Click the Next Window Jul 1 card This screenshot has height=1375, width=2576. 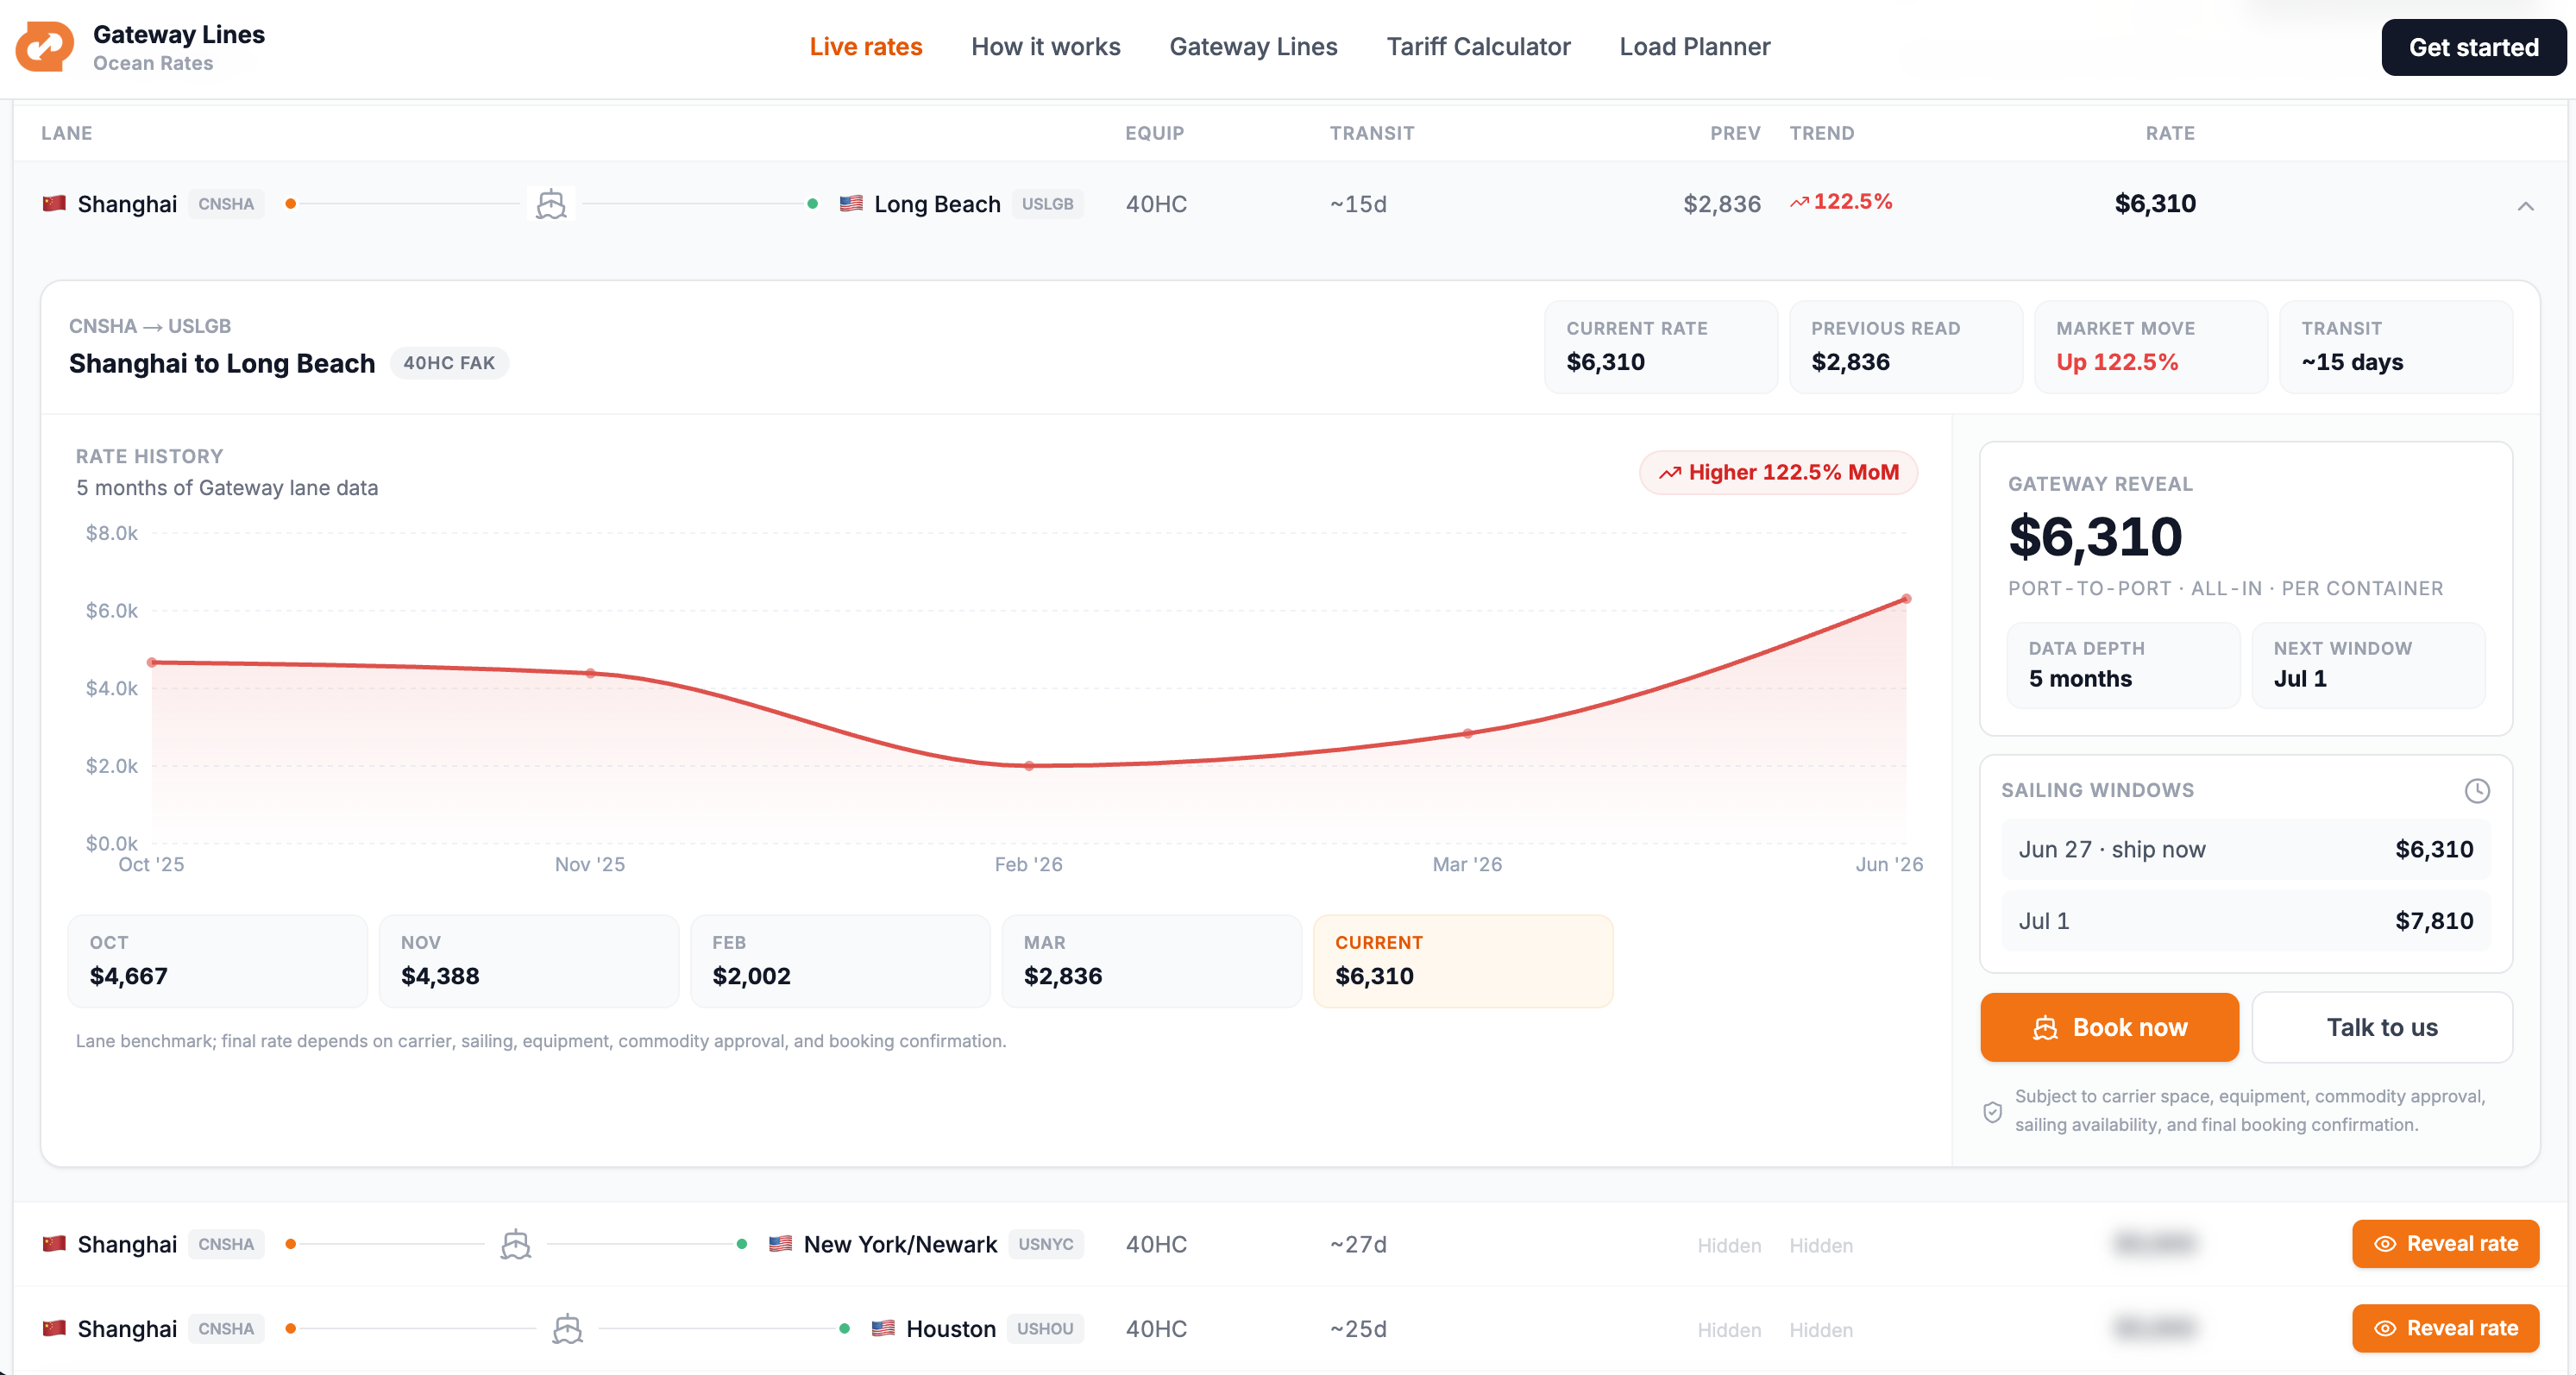pos(2369,665)
